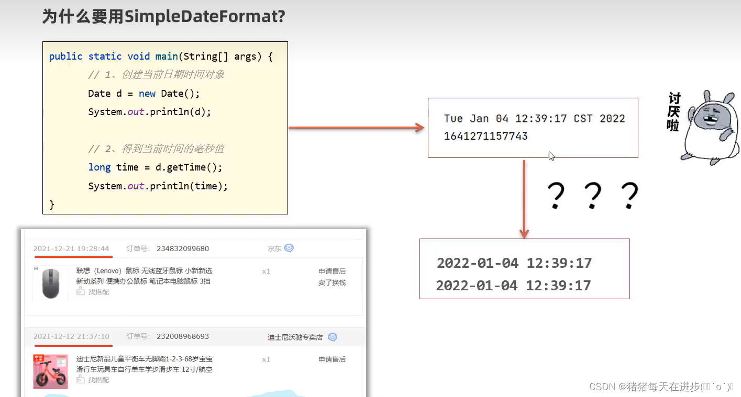Click the CSDN 猪猪每天在进步 watermark link
741x397 pixels.
[662, 387]
